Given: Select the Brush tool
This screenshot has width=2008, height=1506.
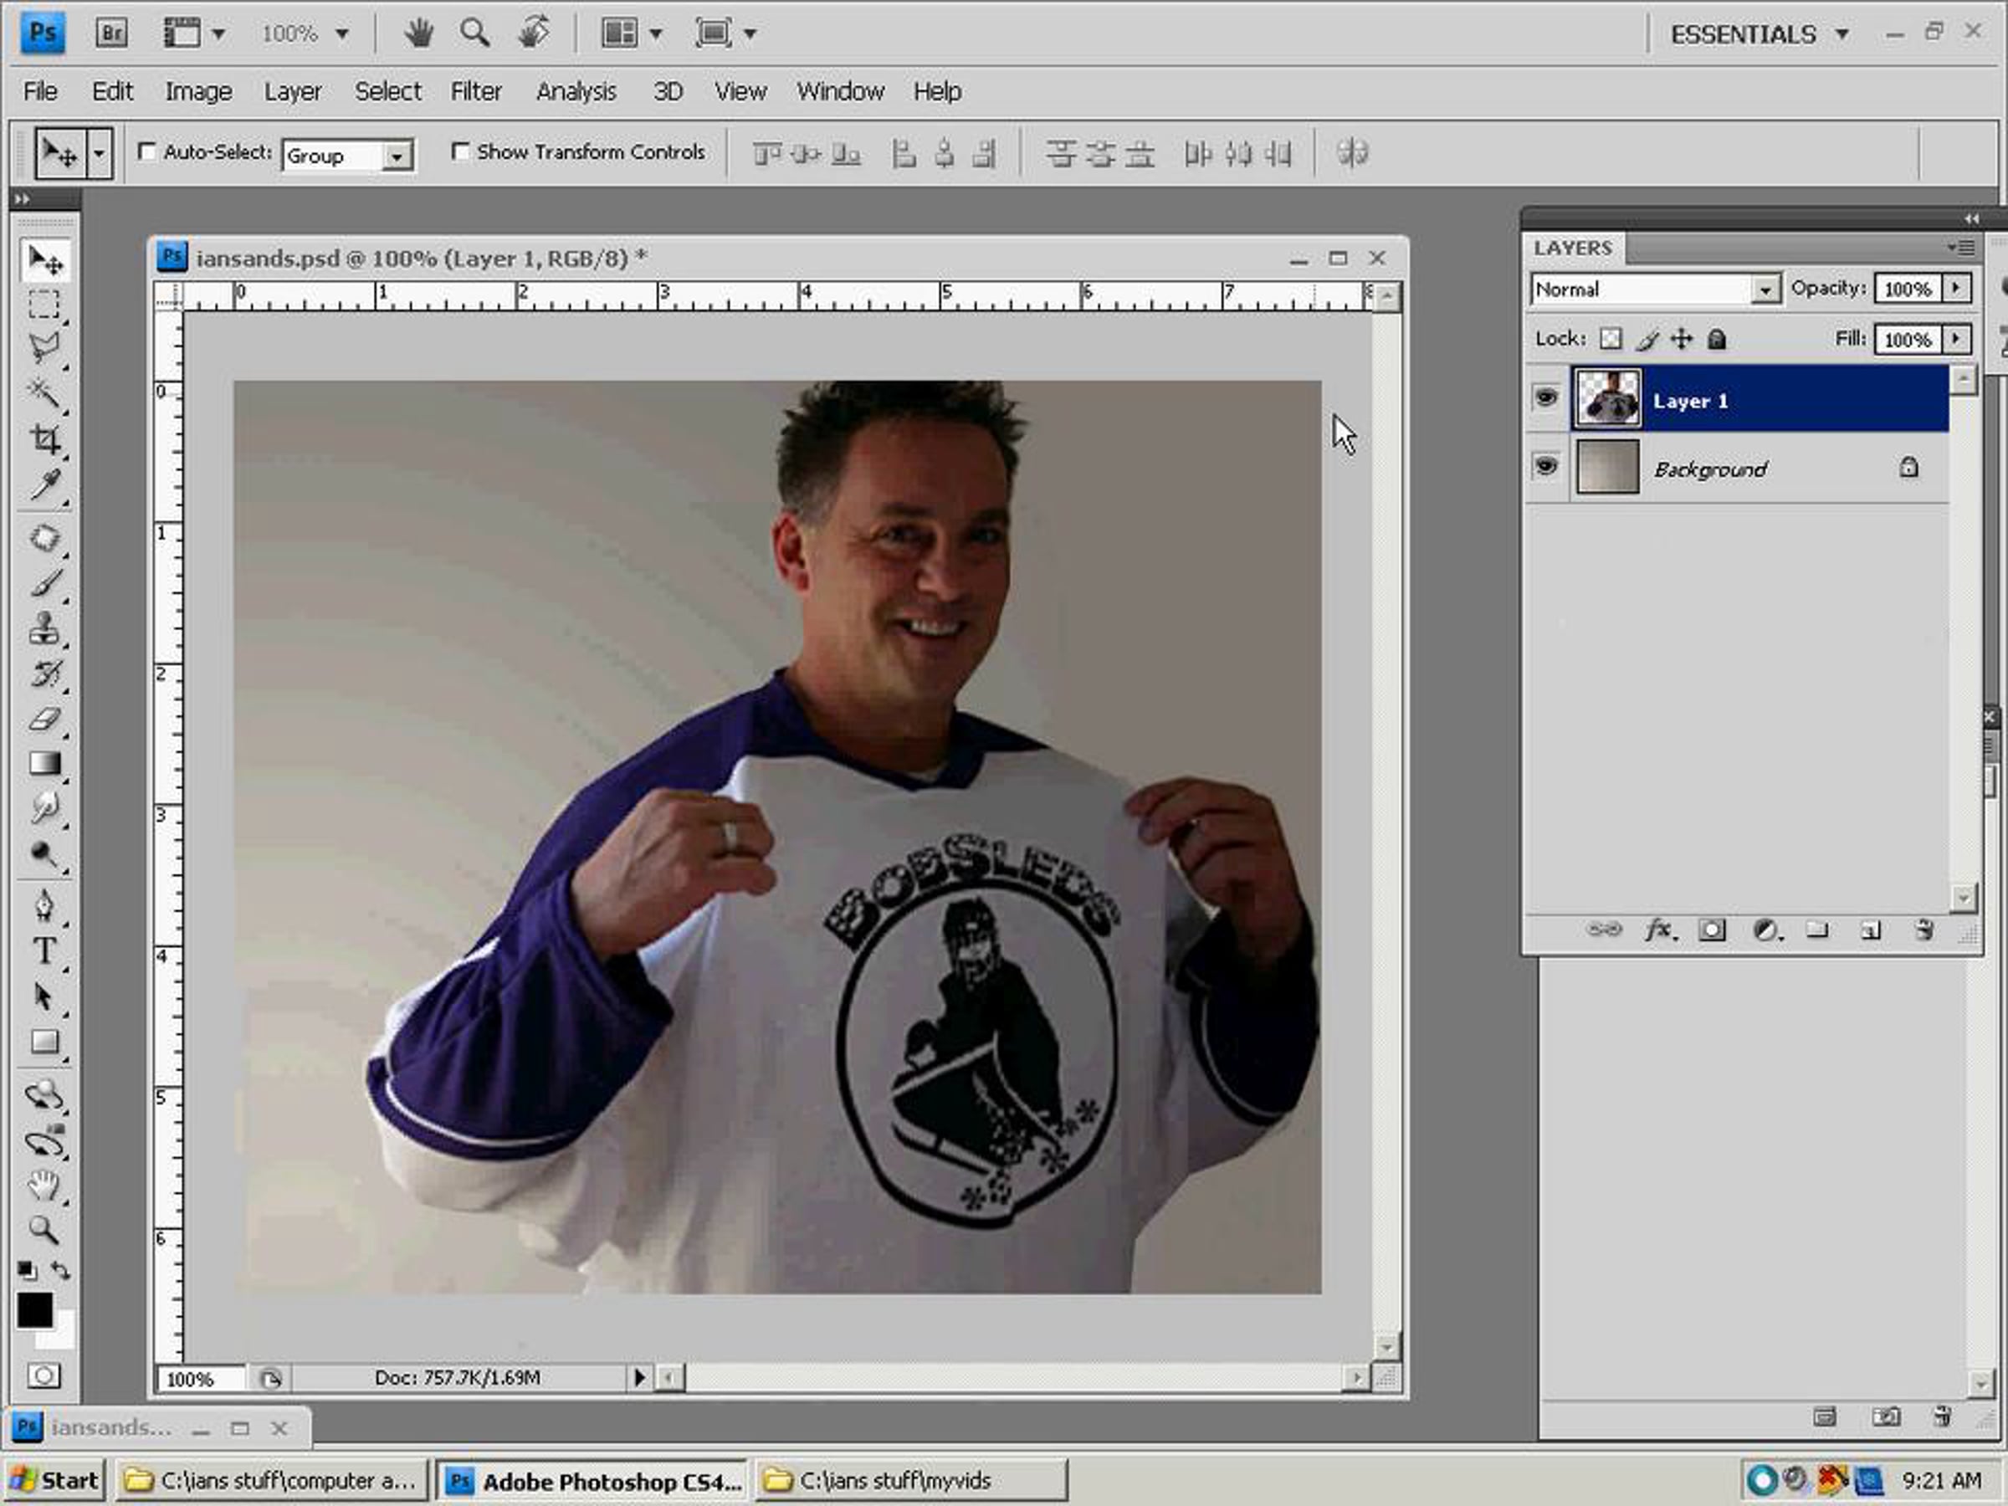Looking at the screenshot, I should click(x=44, y=583).
